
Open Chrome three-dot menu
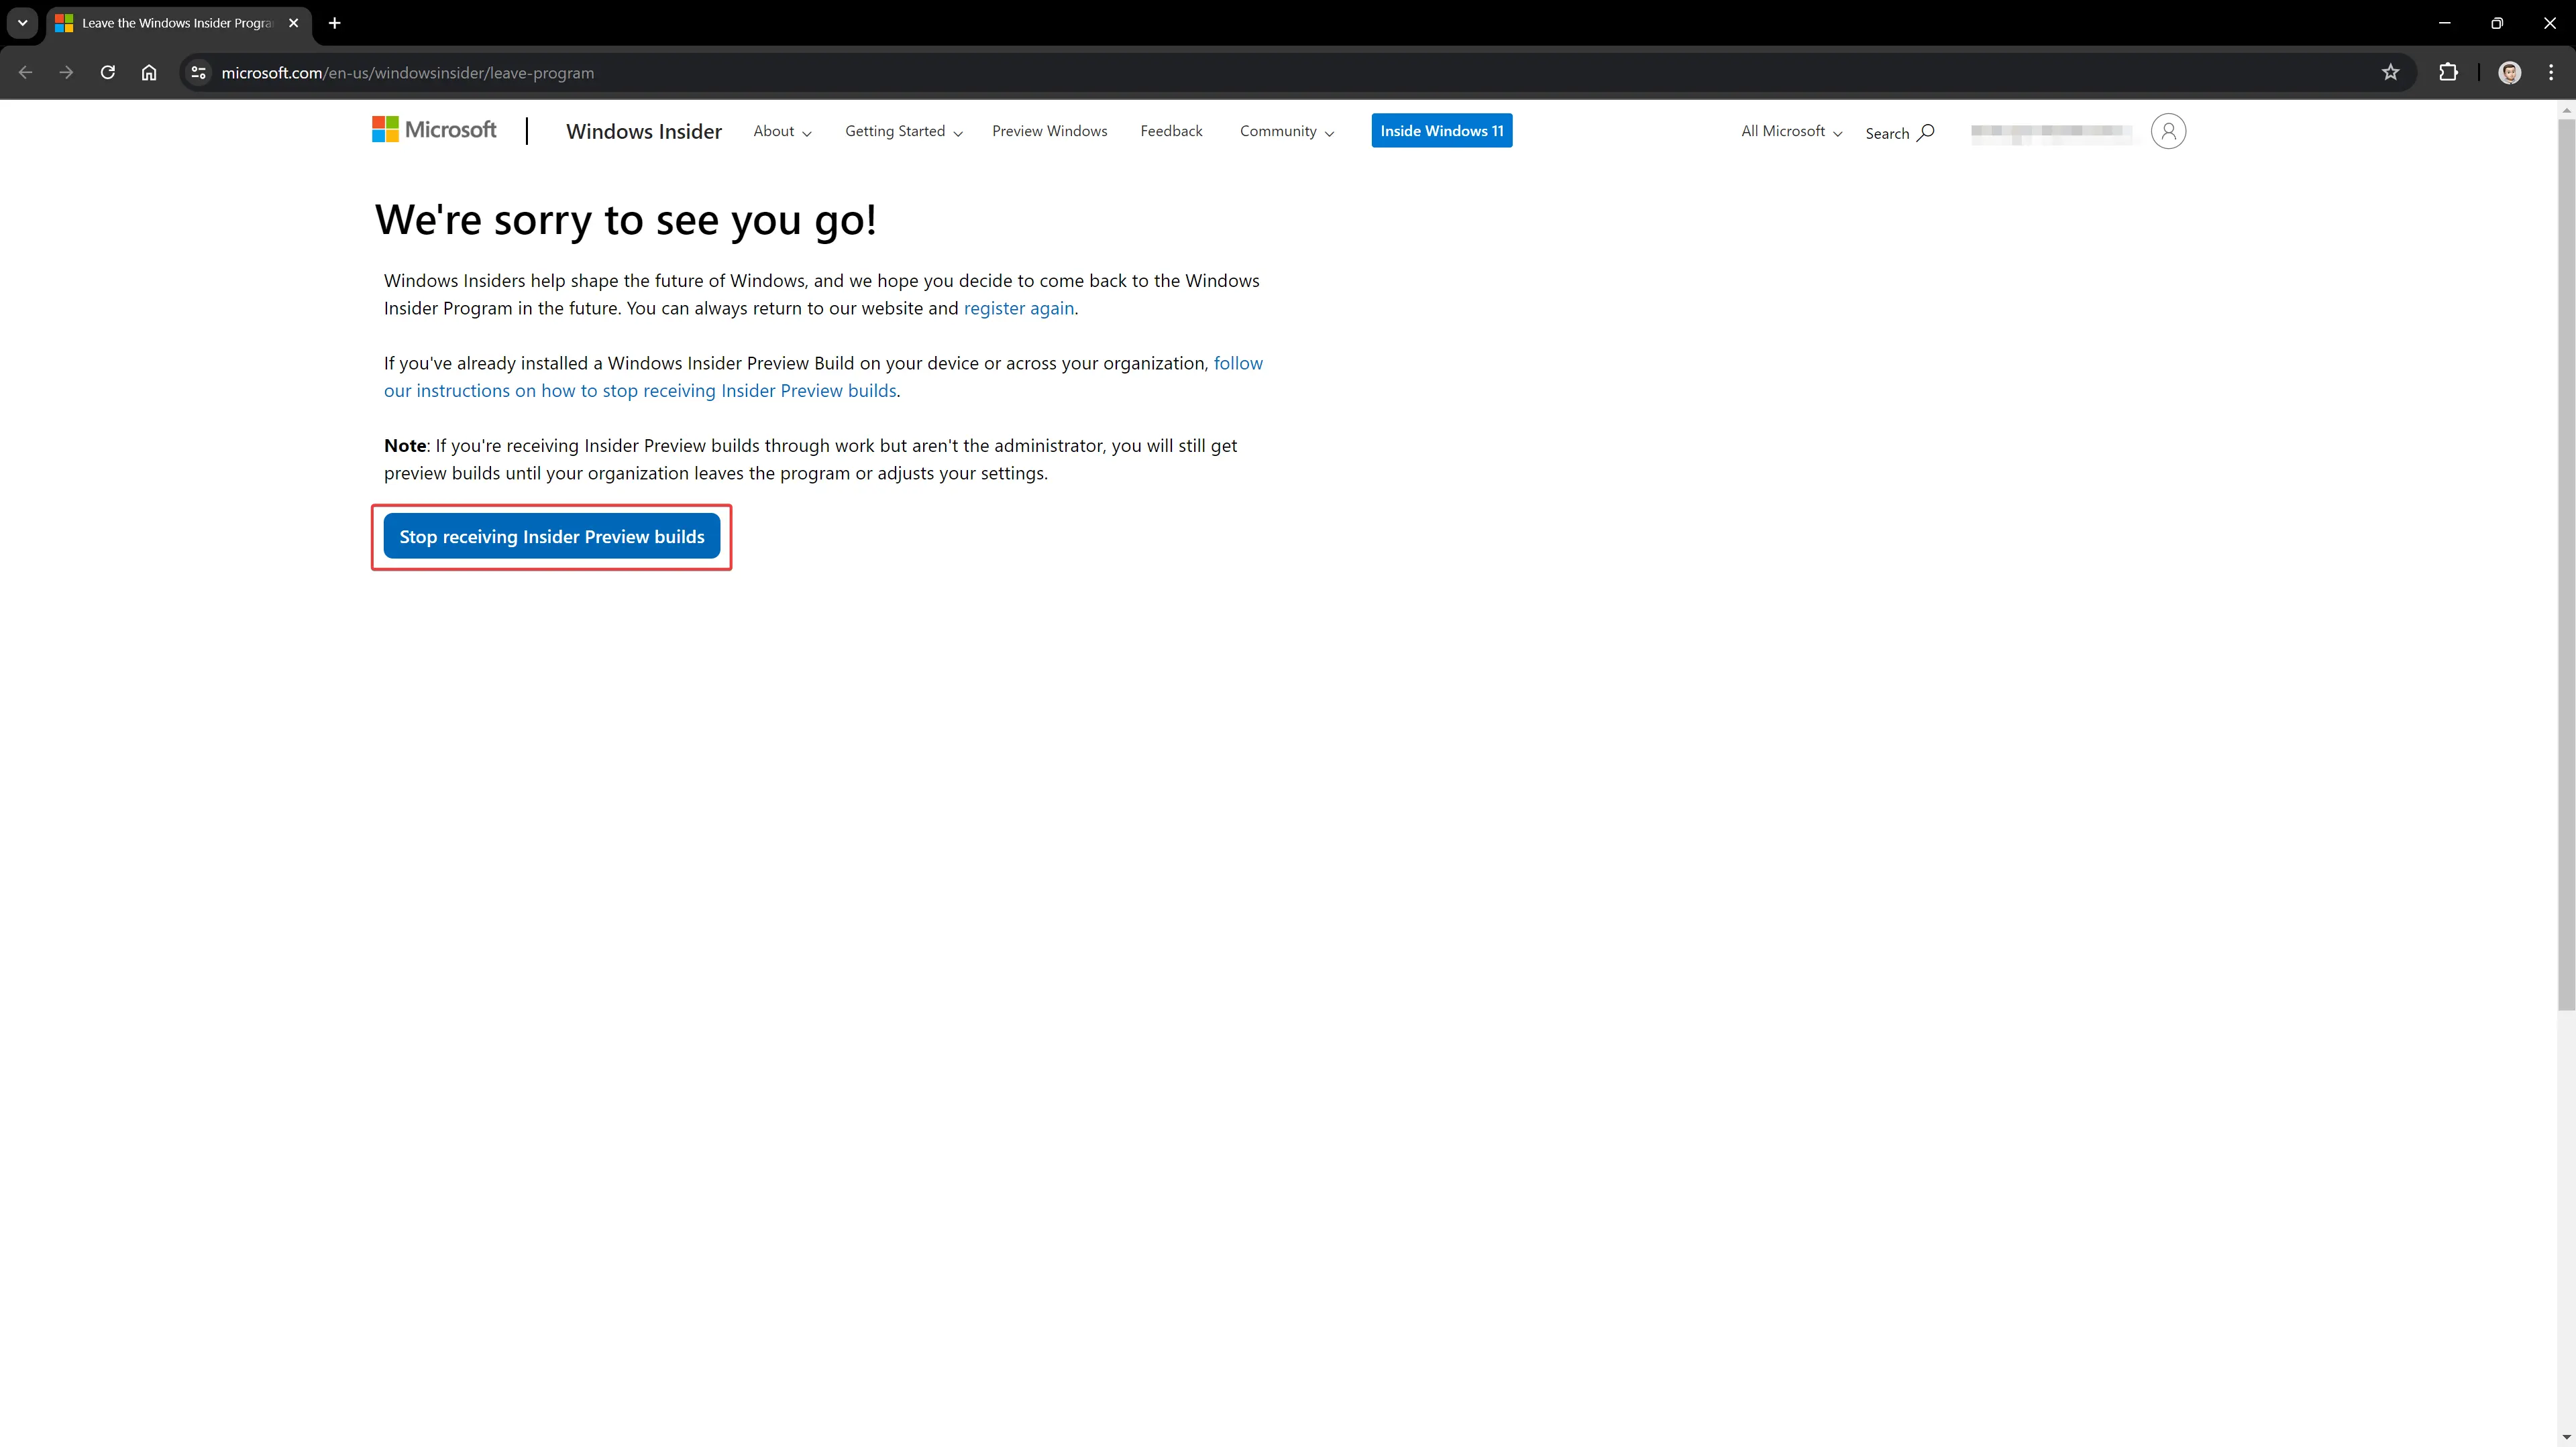click(x=2551, y=72)
